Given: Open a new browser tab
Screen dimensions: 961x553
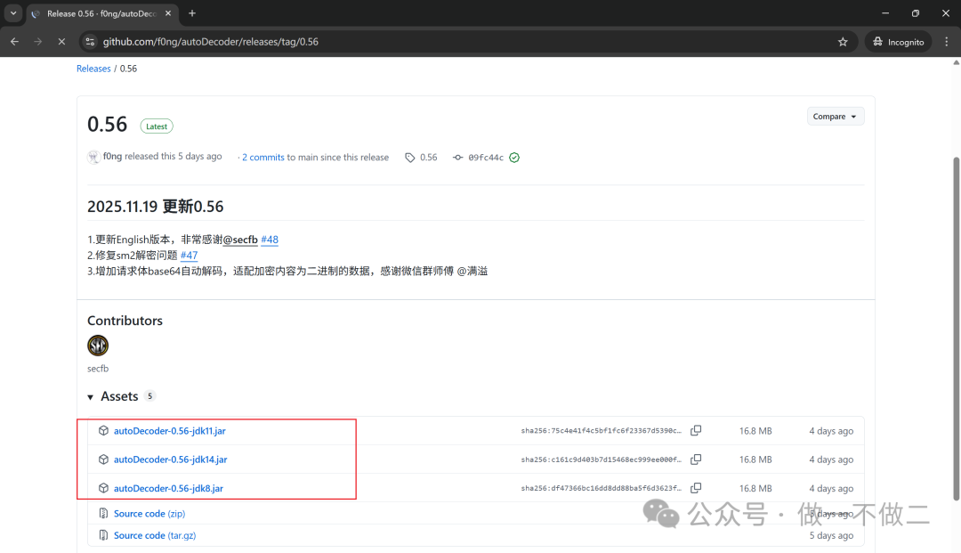Looking at the screenshot, I should point(191,13).
